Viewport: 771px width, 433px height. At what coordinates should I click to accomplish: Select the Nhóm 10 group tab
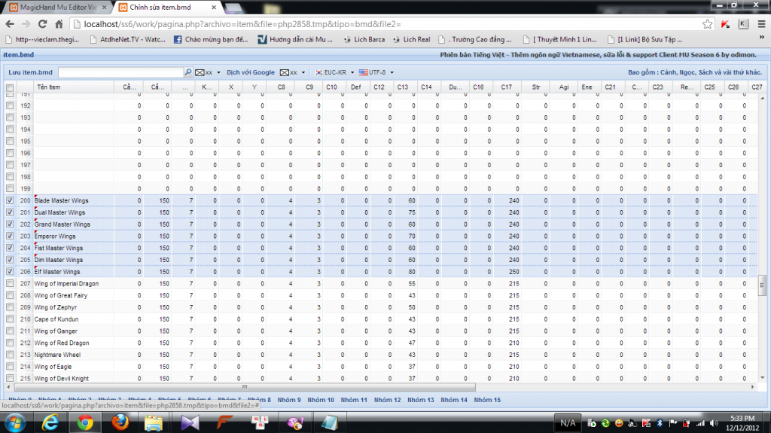[x=322, y=400]
